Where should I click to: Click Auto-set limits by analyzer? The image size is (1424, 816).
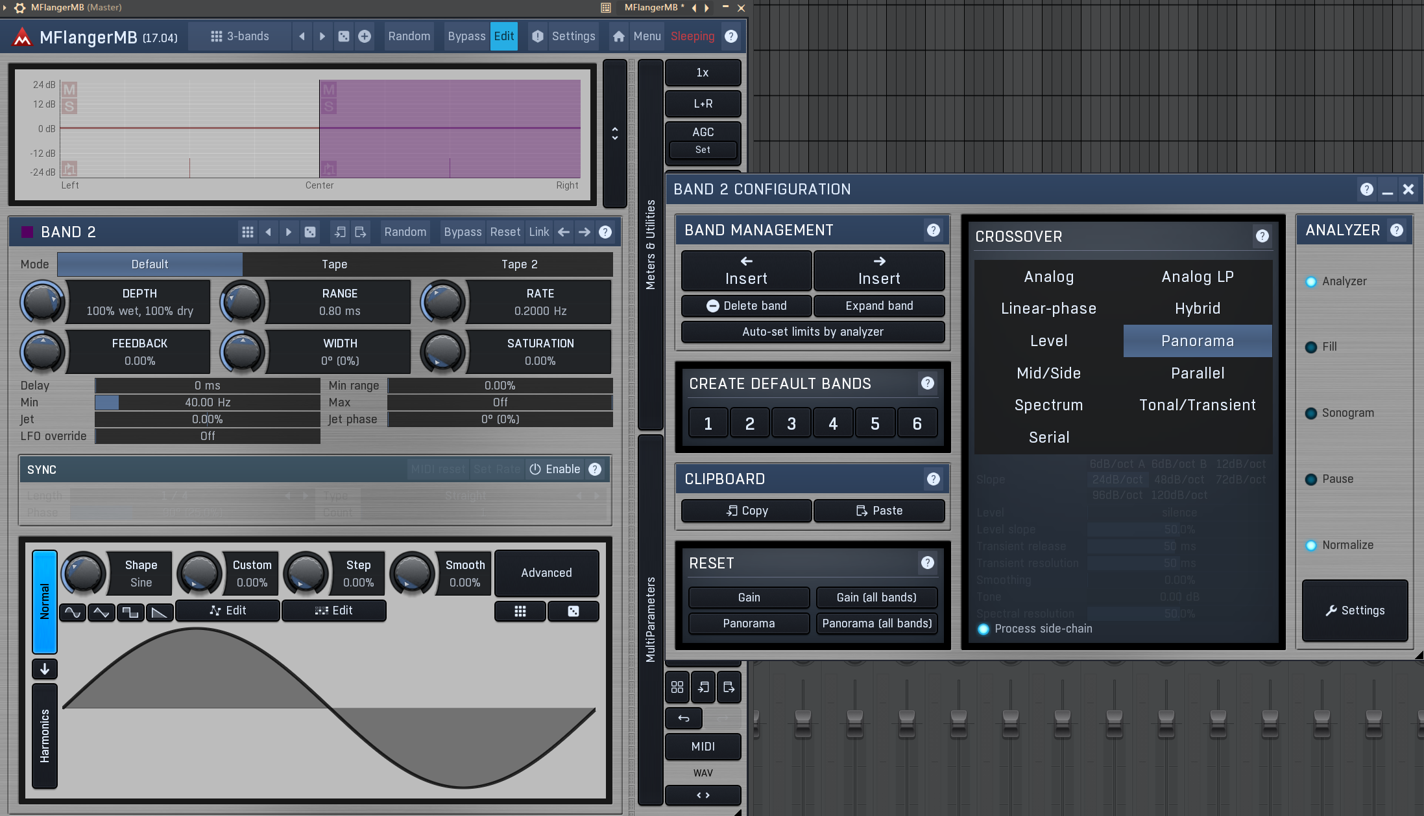[813, 332]
